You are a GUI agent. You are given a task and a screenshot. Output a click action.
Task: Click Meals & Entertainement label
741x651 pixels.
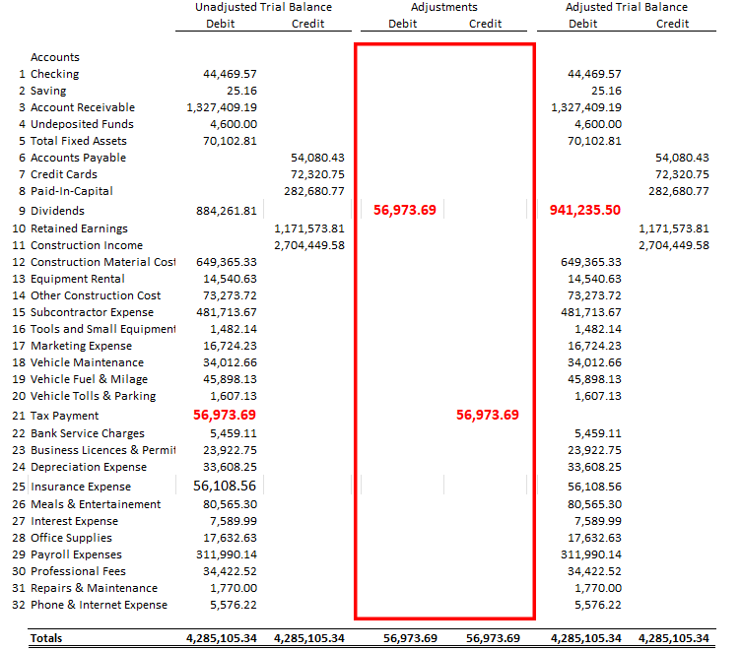[96, 504]
